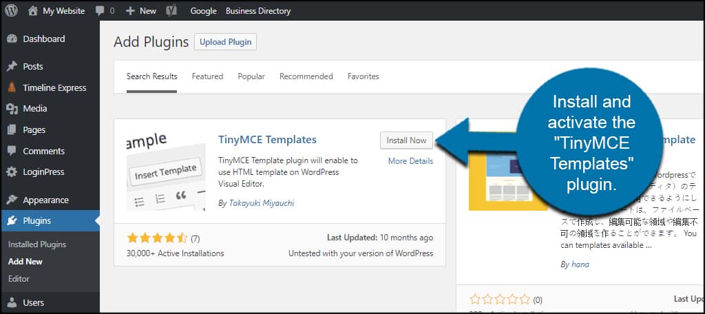Click TinyMCE Templates plugin thumbnail

tap(166, 171)
